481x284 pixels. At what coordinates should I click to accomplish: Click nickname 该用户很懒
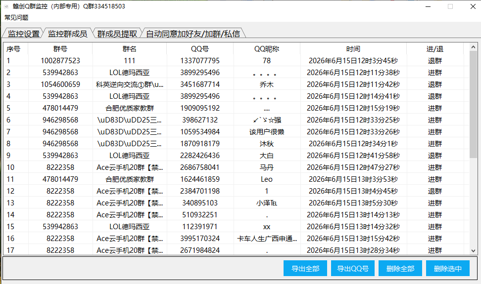(x=267, y=132)
